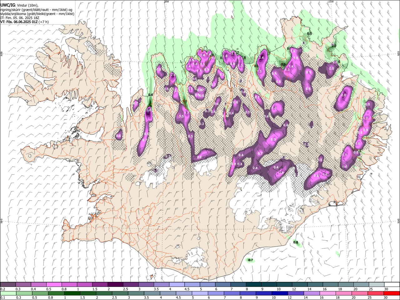Click the pale pink swatch labeled 16 in the lower legend

[327, 293]
